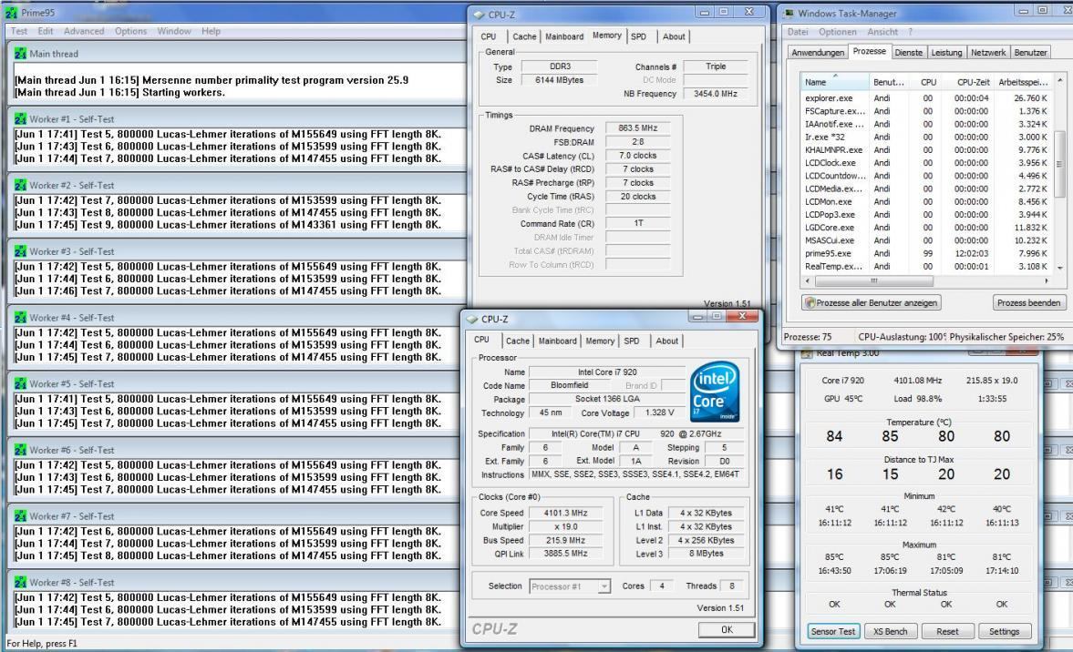The width and height of the screenshot is (1073, 652).
Task: Click Reset button in Real Temp
Action: click(x=947, y=631)
